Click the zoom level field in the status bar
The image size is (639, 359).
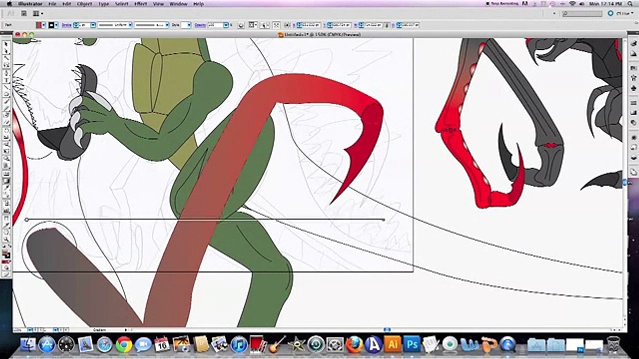coord(19,330)
